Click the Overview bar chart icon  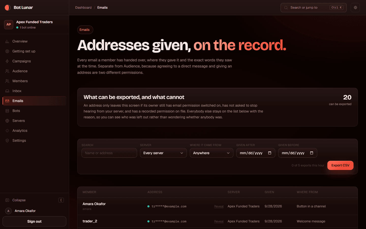(7, 41)
